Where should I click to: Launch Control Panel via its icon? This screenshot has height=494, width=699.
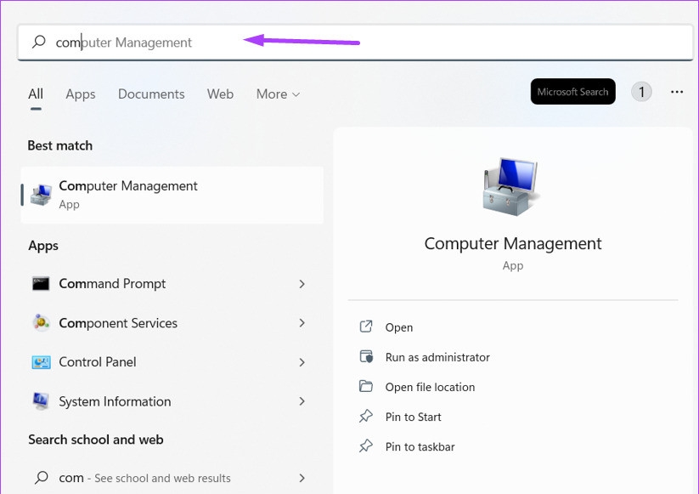click(41, 361)
